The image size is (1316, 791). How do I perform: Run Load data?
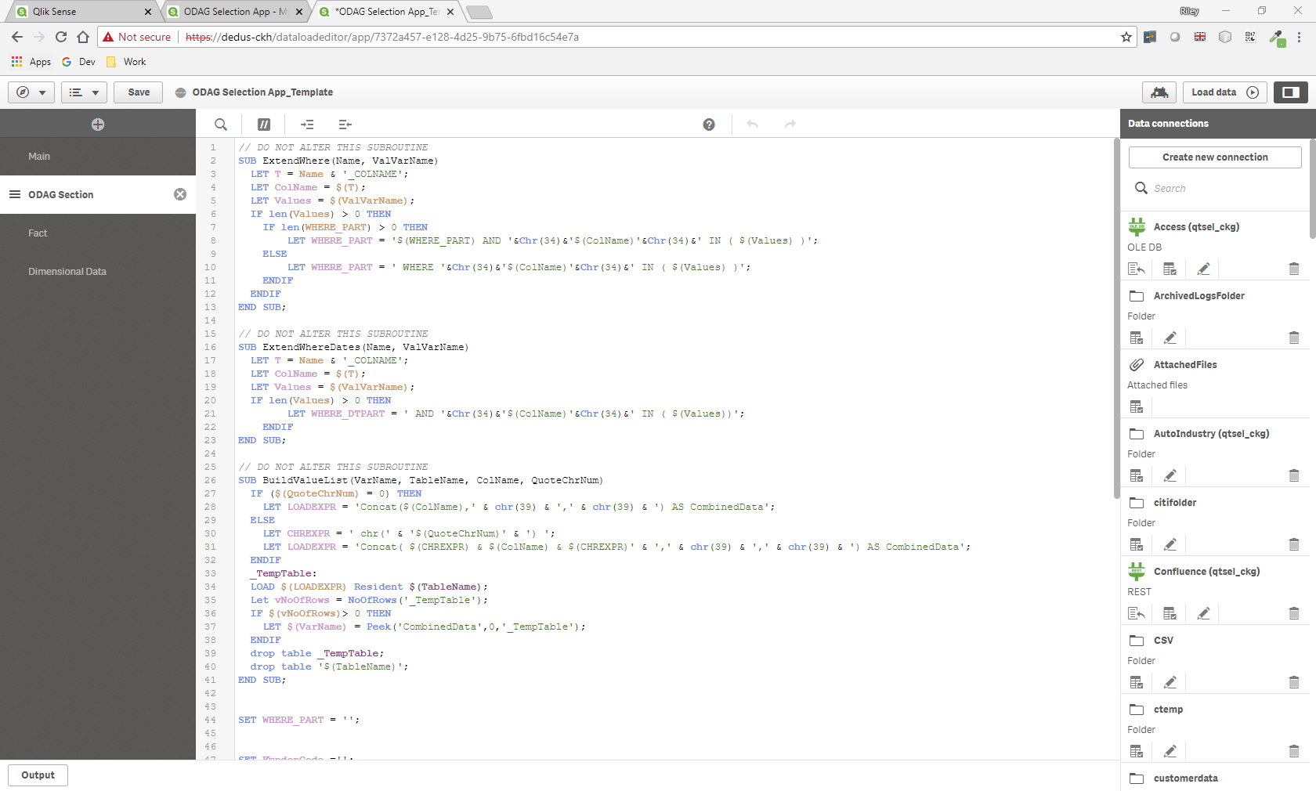point(1224,92)
